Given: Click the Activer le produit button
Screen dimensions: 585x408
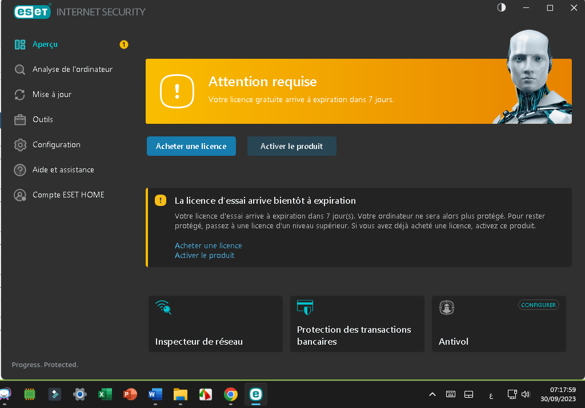Looking at the screenshot, I should (292, 146).
